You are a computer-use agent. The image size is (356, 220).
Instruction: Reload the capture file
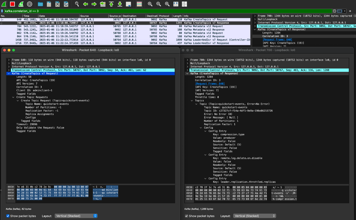click(x=66, y=4)
